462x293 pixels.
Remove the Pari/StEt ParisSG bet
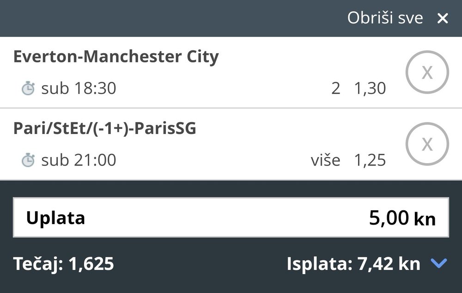click(427, 145)
